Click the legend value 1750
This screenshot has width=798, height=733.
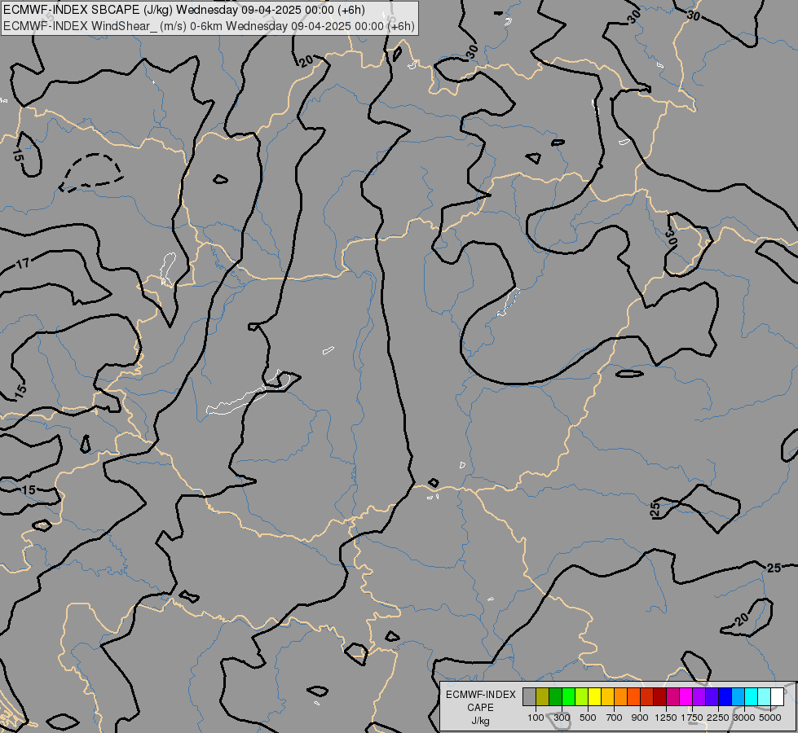[692, 718]
